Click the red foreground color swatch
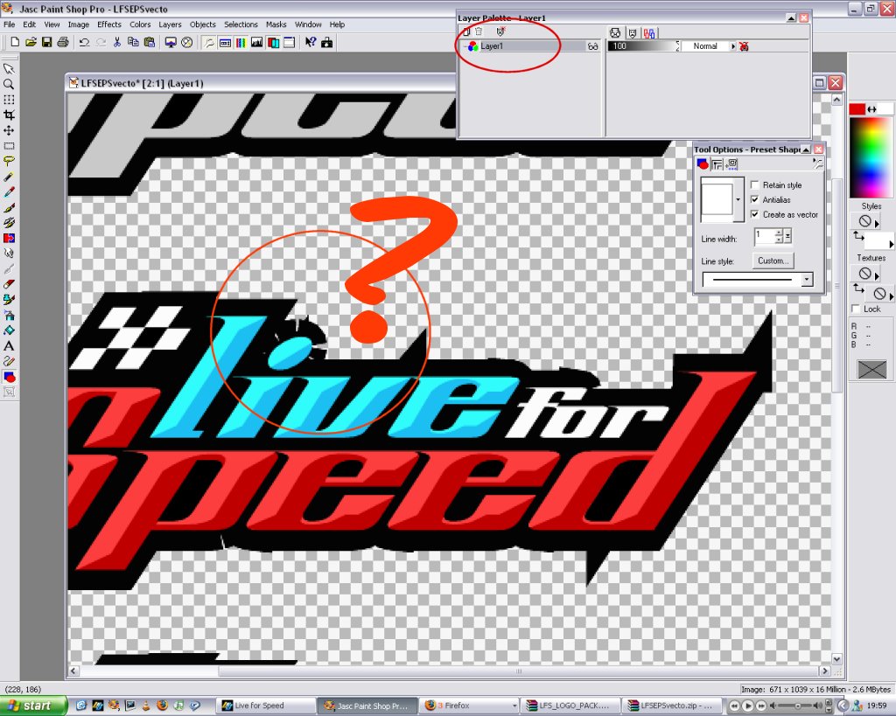This screenshot has height=716, width=896. [x=857, y=109]
